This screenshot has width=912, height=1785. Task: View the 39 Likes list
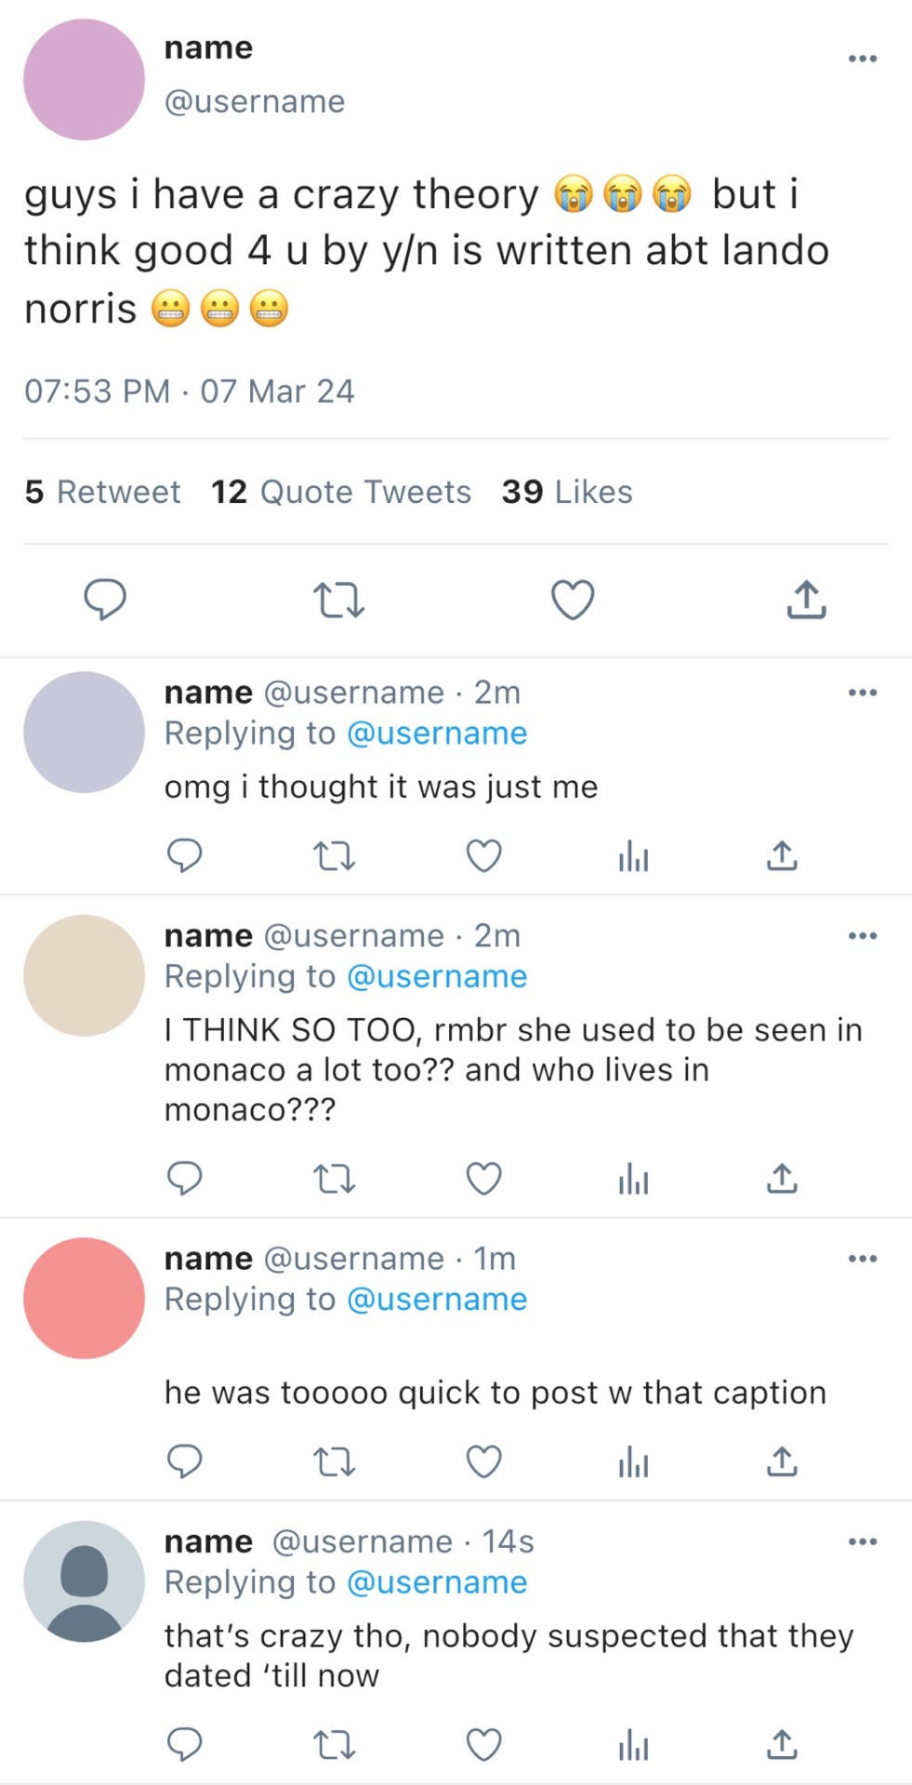click(x=567, y=492)
